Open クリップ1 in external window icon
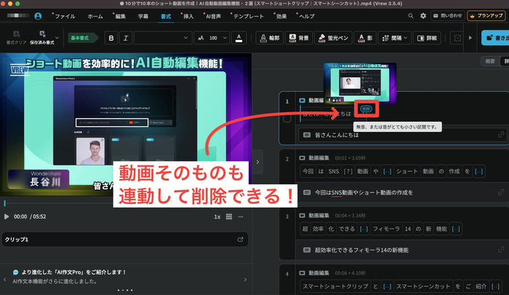509x295 pixels. [240, 240]
